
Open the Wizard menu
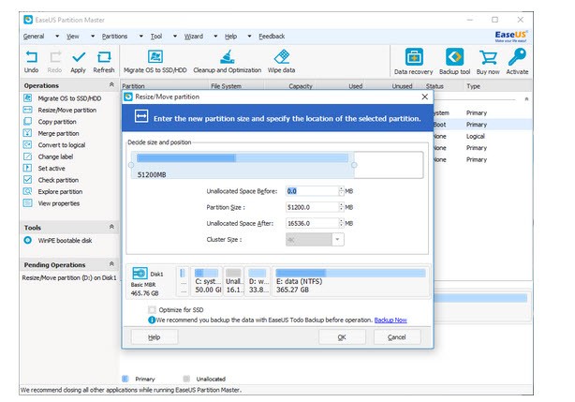click(194, 37)
